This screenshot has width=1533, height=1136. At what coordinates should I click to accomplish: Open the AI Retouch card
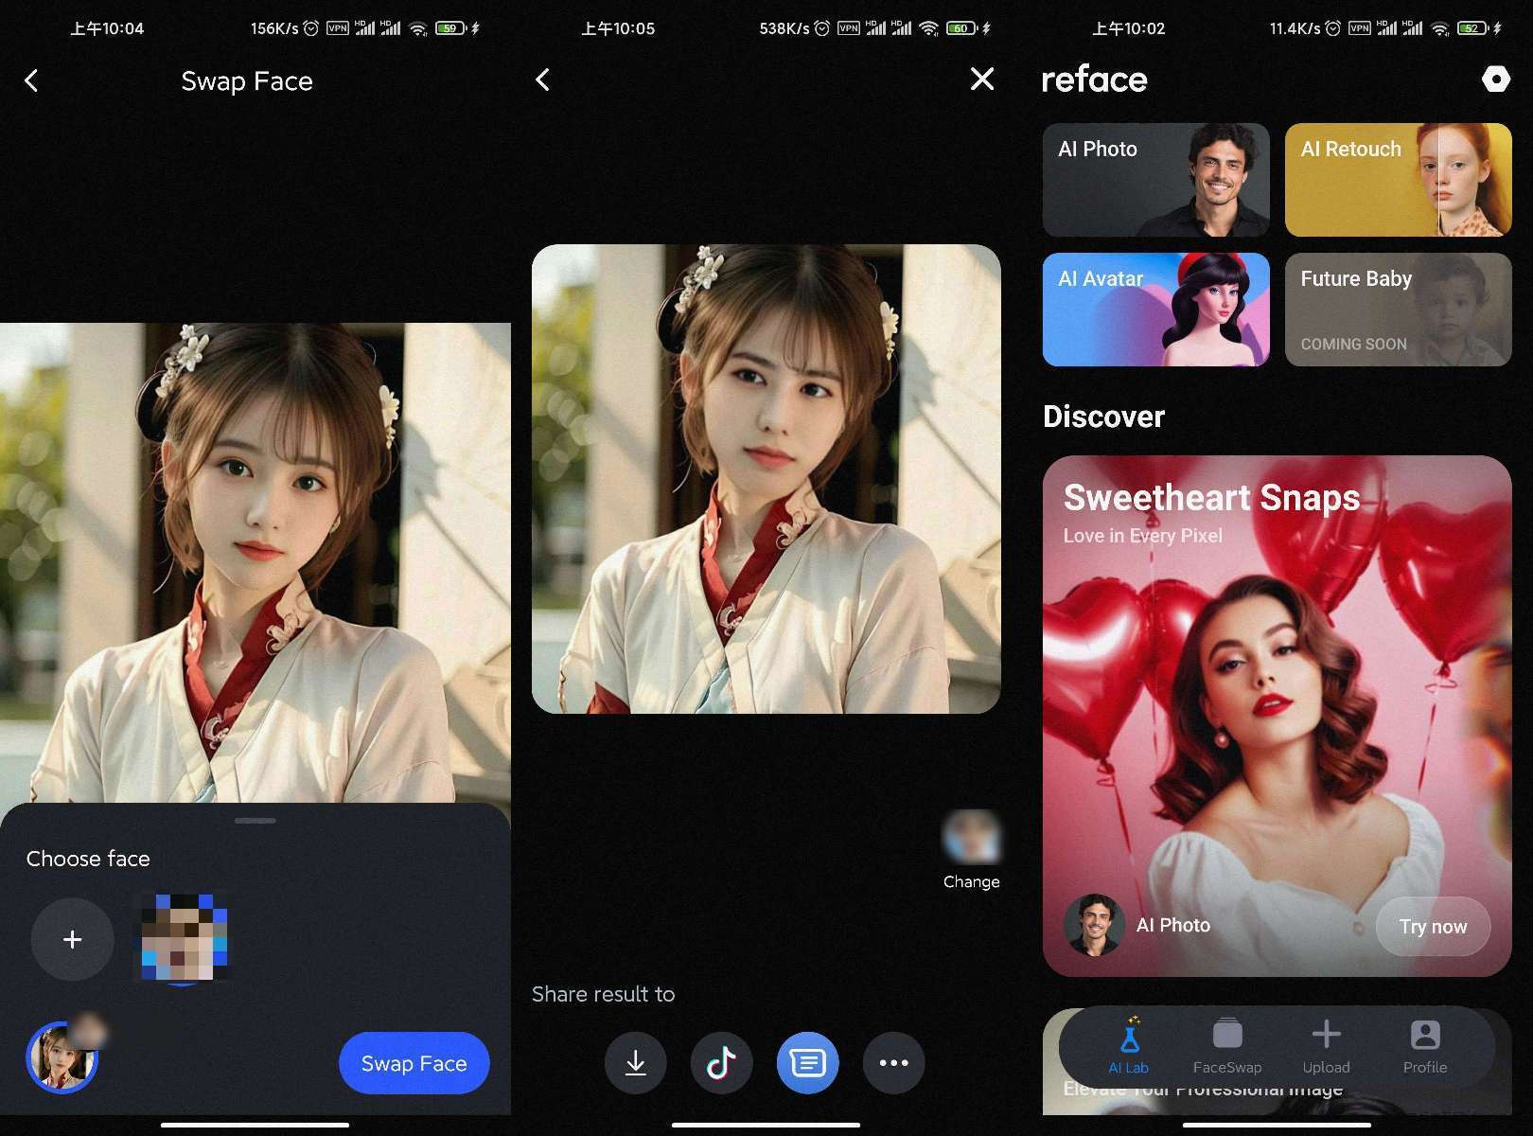pos(1399,180)
